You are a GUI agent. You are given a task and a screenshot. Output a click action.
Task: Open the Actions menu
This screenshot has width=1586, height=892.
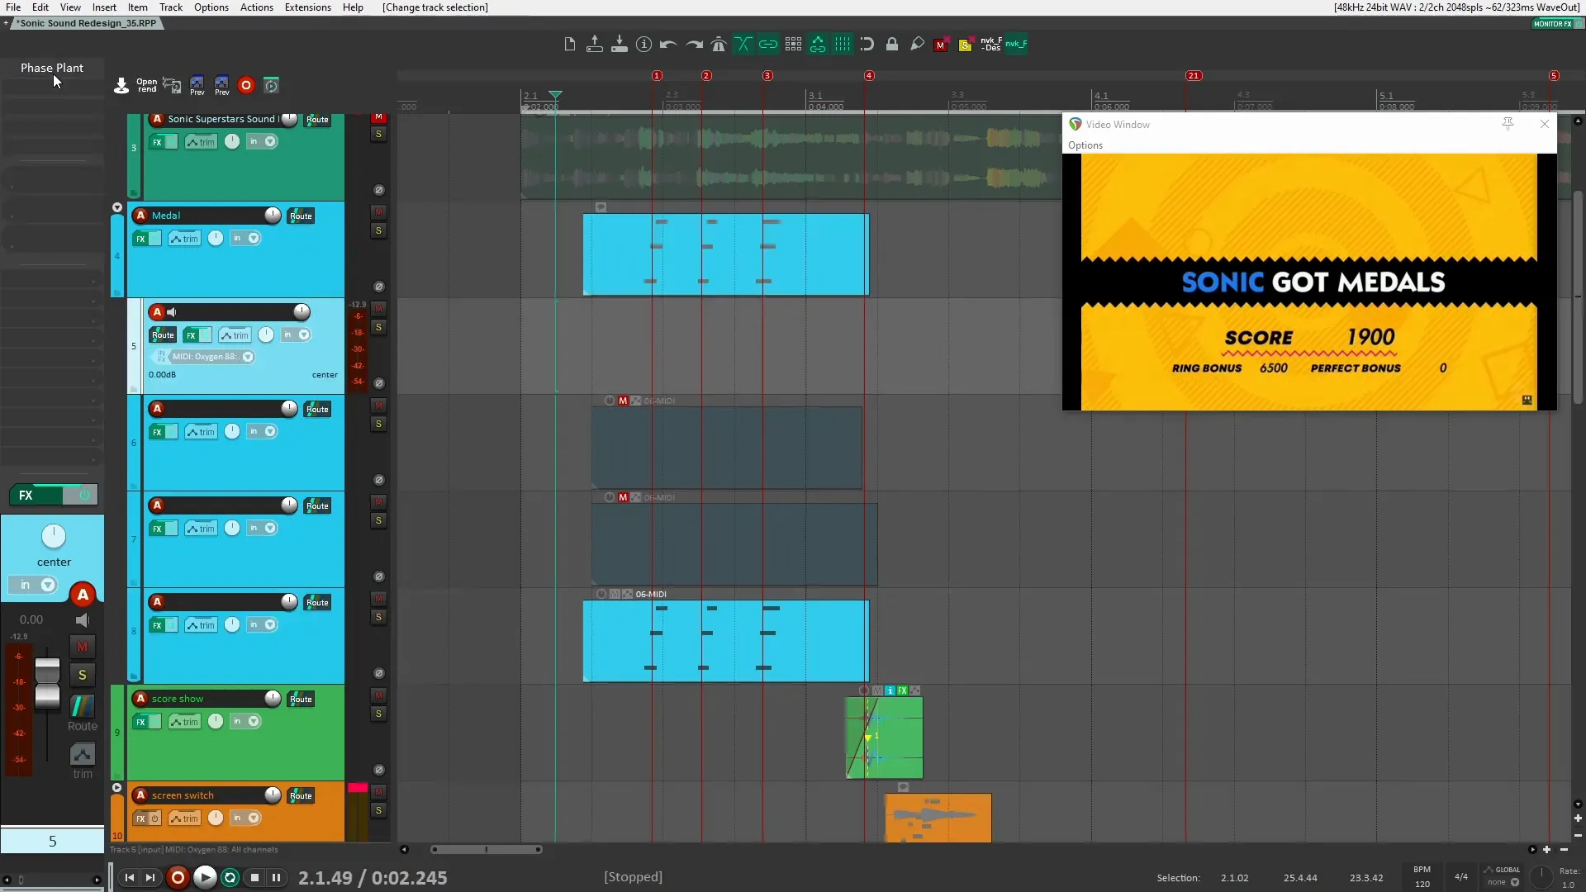257,7
